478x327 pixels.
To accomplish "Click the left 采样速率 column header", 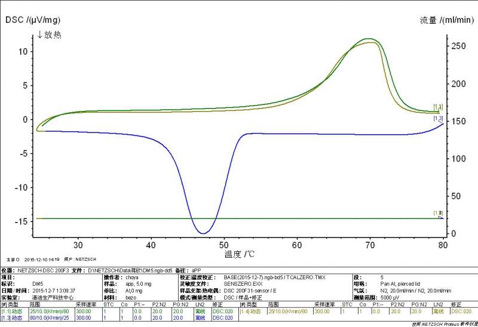I will pos(86,304).
